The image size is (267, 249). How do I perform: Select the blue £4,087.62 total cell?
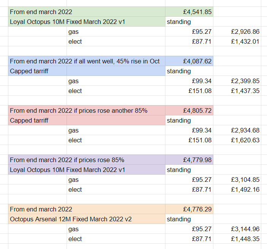[x=189, y=61]
